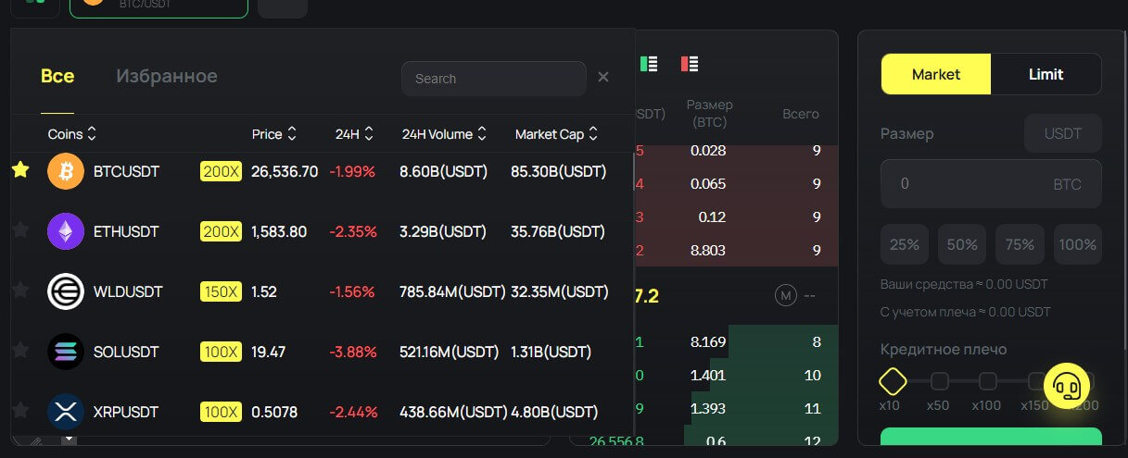Star the SOLUSDT pair as favorite
The image size is (1128, 458).
pos(20,350)
